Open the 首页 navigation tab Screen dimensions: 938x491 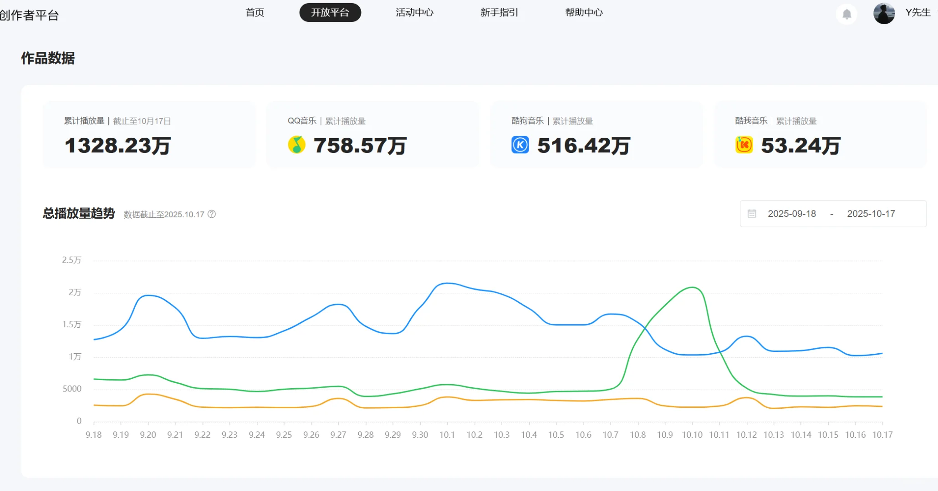click(255, 13)
